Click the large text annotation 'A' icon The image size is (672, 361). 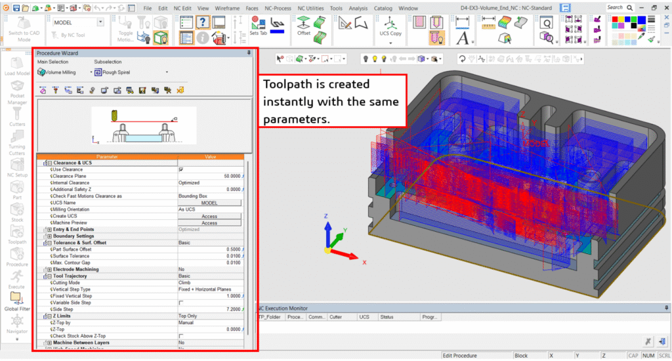click(462, 39)
